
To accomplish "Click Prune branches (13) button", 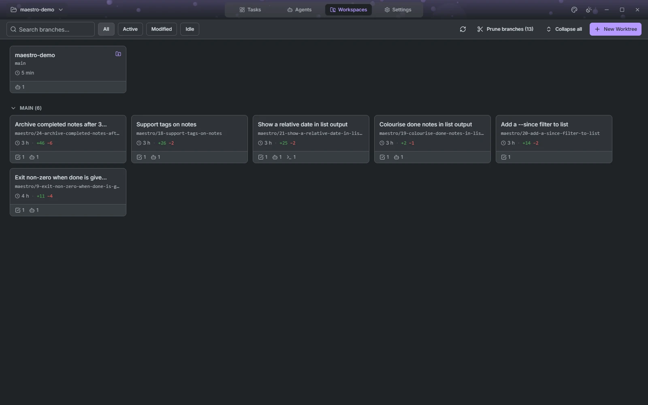I will click(505, 29).
